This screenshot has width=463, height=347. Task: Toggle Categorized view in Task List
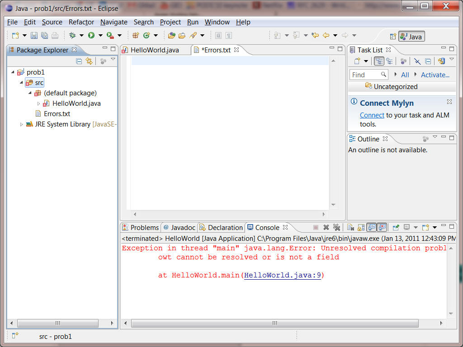click(379, 61)
